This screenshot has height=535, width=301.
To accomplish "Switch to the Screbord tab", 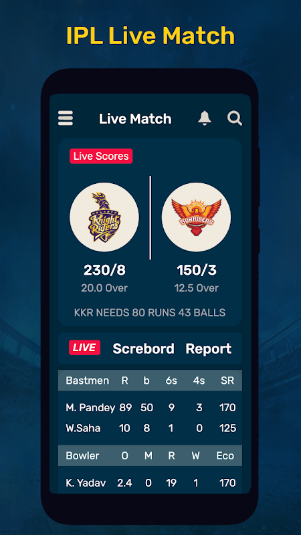I will pos(143,348).
